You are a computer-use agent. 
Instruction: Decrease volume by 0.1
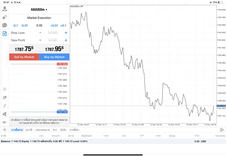click(x=15, y=25)
